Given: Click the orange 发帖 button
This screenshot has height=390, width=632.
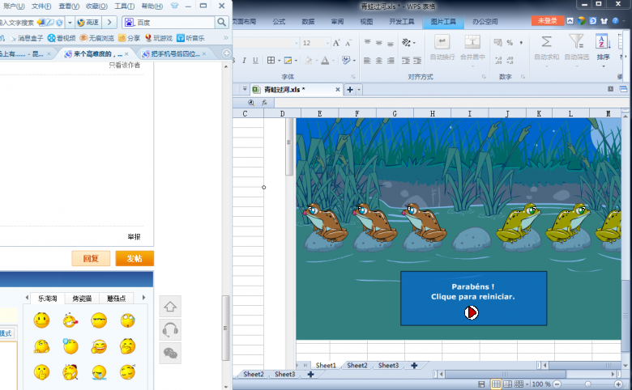Looking at the screenshot, I should (134, 259).
